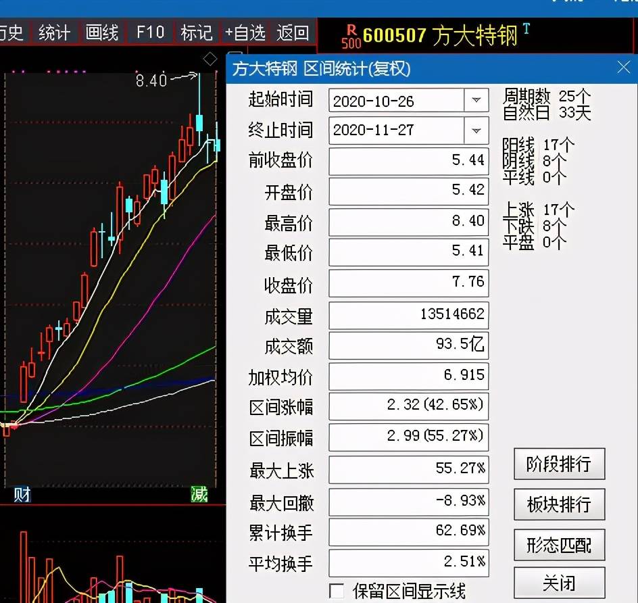The width and height of the screenshot is (638, 603).
Task: Expand the 终止时间 date dropdown
Action: coord(476,130)
